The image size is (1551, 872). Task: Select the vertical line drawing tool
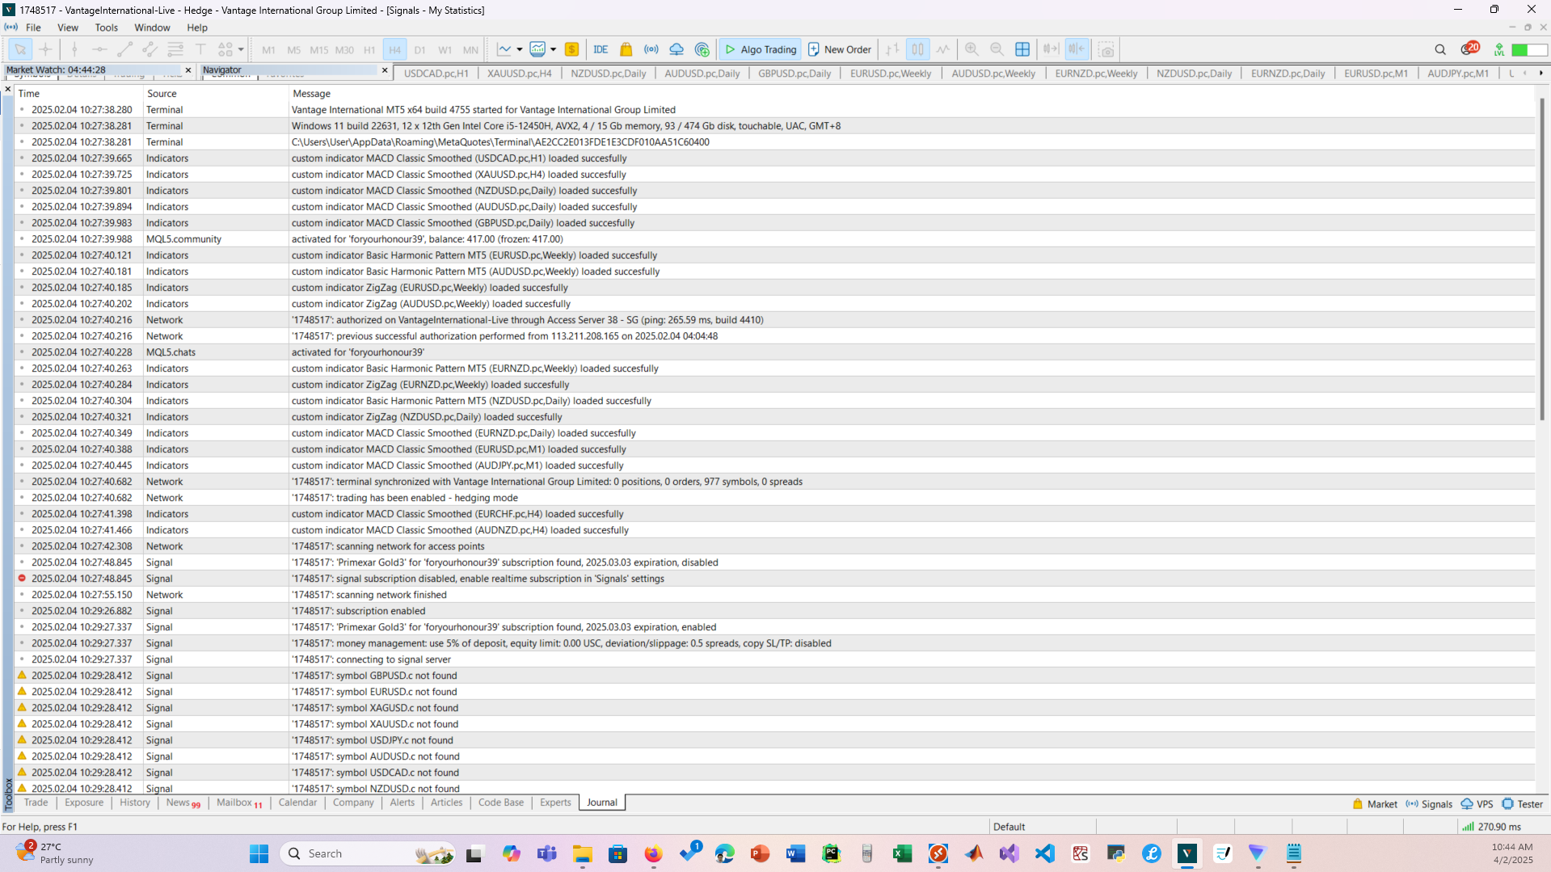pyautogui.click(x=74, y=49)
